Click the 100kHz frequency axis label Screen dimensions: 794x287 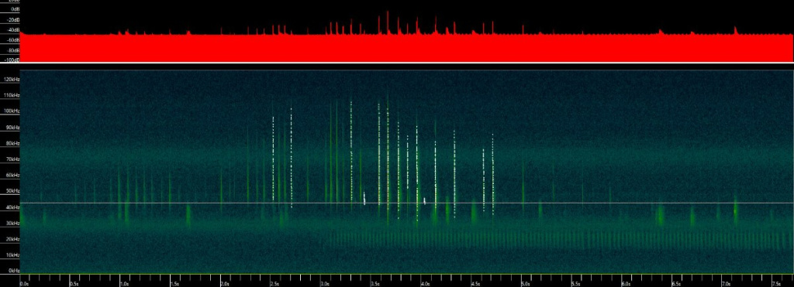pos(12,111)
